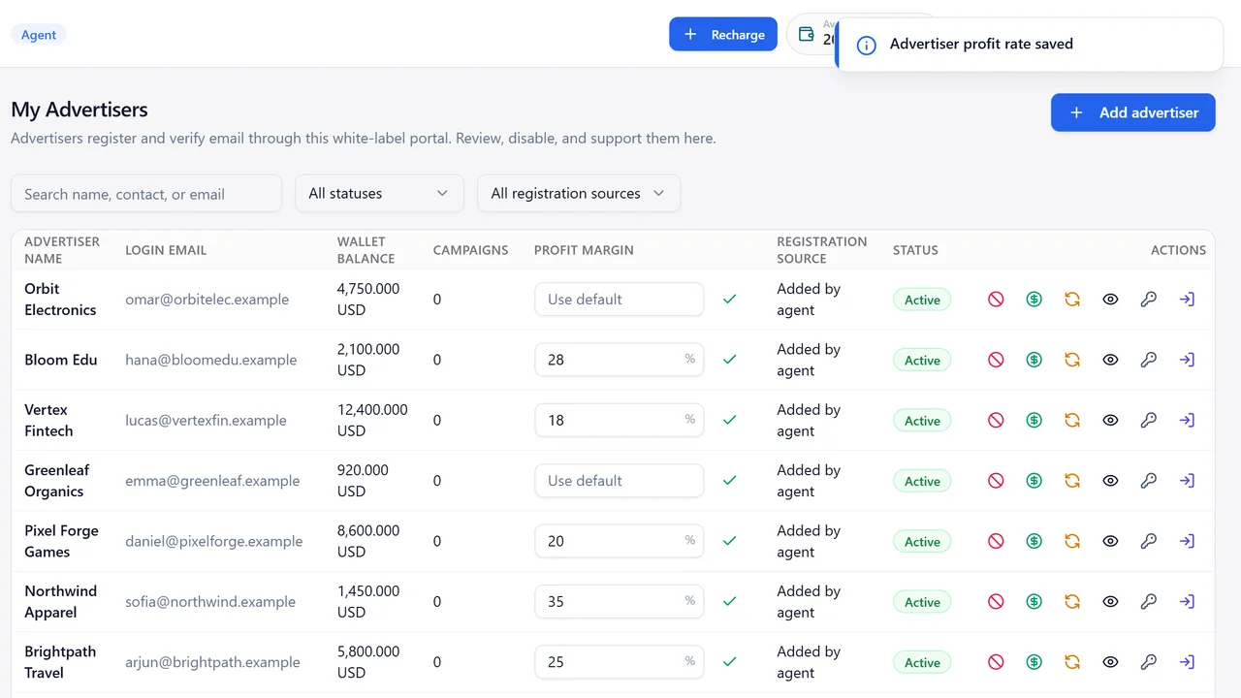This screenshot has width=1241, height=698.
Task: Click the Active status badge for Northwind Apparel
Action: pyautogui.click(x=922, y=602)
